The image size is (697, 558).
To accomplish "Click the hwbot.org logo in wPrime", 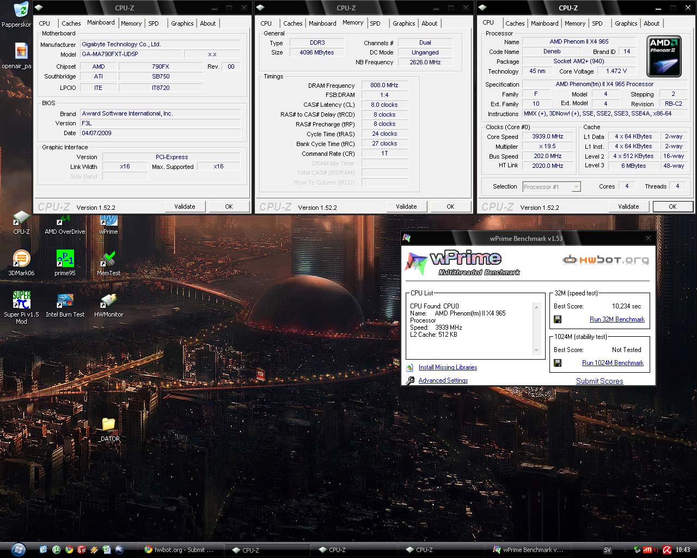I will [x=606, y=260].
